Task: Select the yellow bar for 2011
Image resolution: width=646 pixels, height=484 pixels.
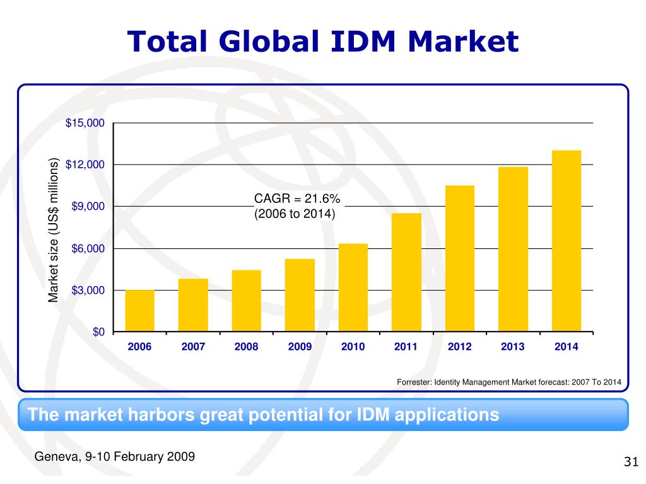Action: click(406, 272)
